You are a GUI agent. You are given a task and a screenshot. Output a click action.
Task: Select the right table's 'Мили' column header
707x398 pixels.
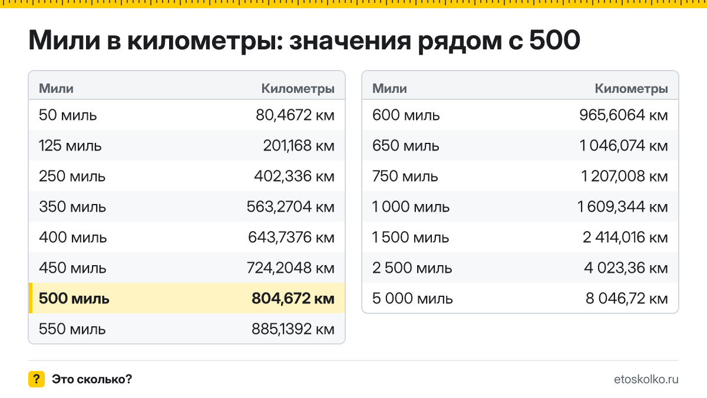(389, 89)
